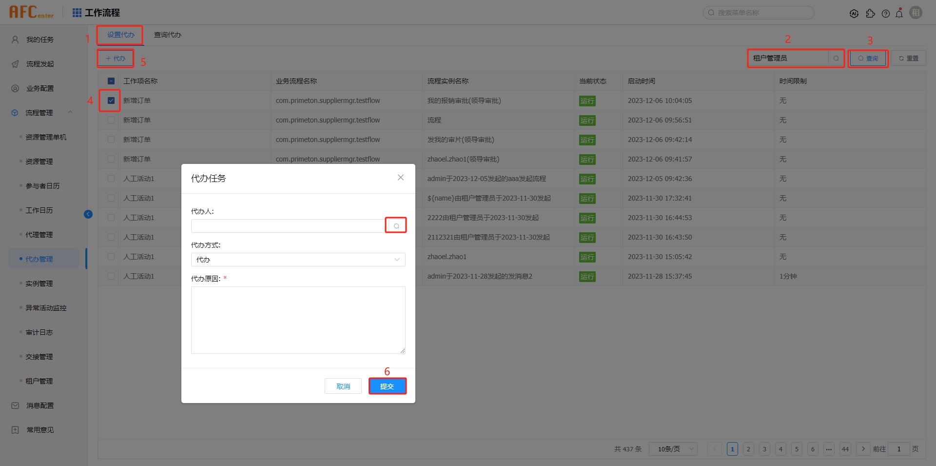Open the AI assistant icon in the header
The height and width of the screenshot is (466, 936).
(x=855, y=13)
